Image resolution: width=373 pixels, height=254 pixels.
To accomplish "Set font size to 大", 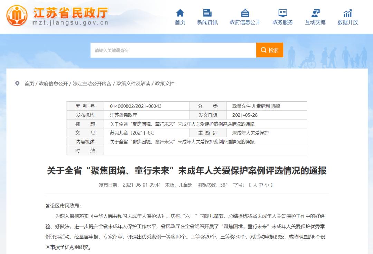I will pos(255,185).
